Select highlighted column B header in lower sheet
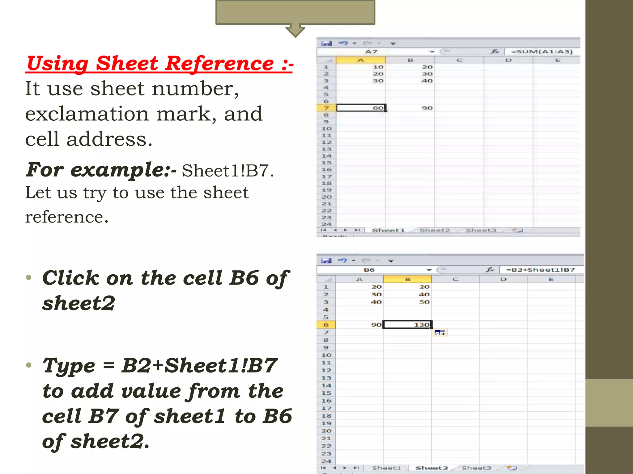This screenshot has height=474, width=633. 408,279
